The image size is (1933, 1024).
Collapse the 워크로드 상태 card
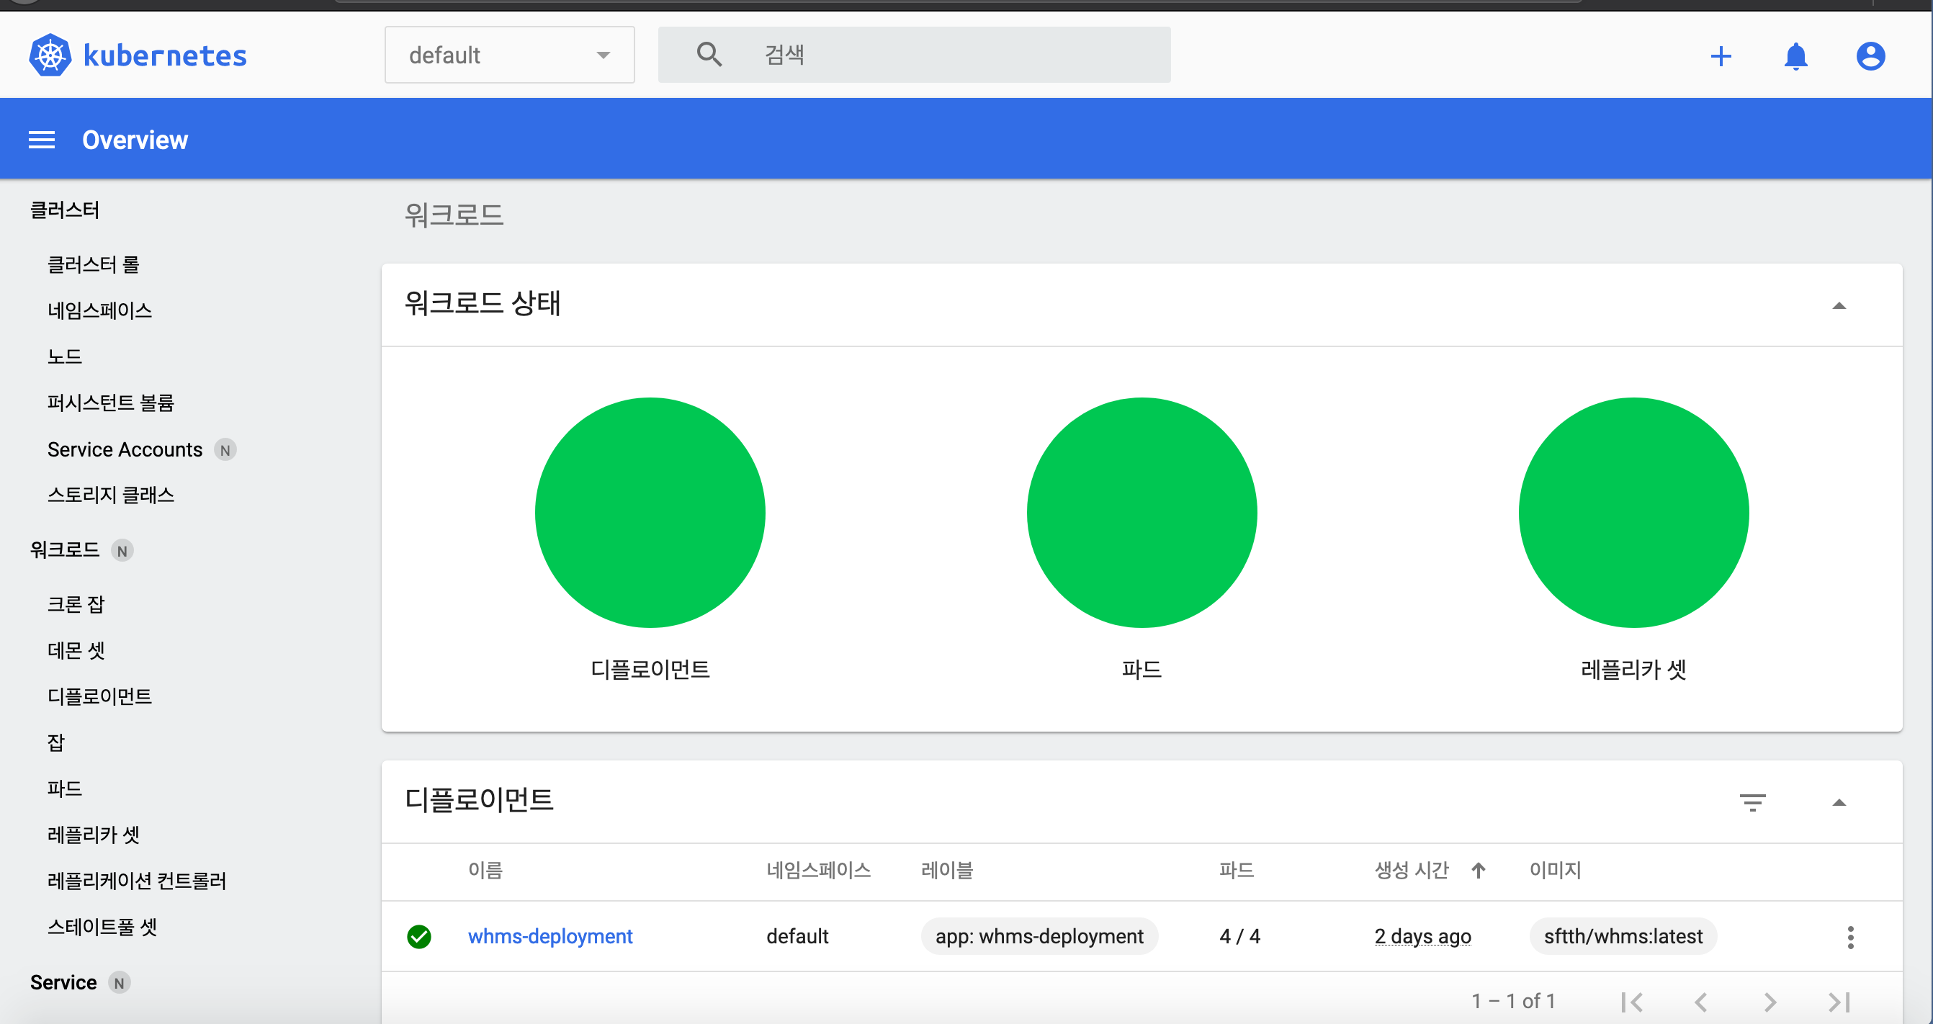pyautogui.click(x=1839, y=305)
